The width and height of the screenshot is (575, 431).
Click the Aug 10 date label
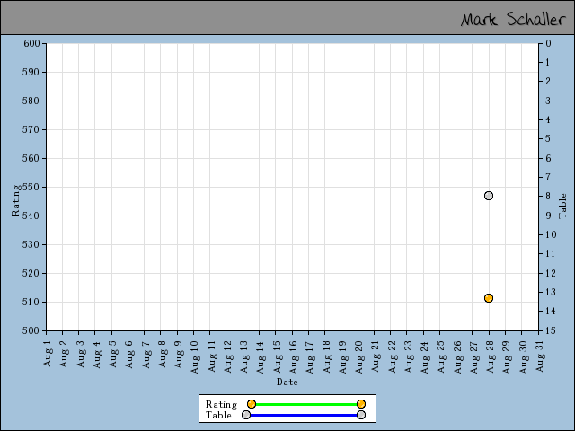[195, 357]
